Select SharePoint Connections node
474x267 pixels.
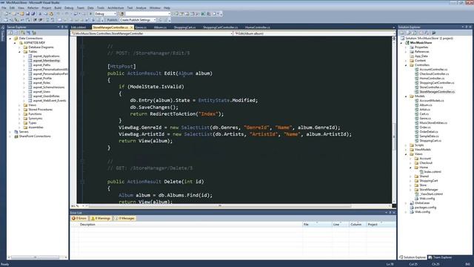pos(35,136)
